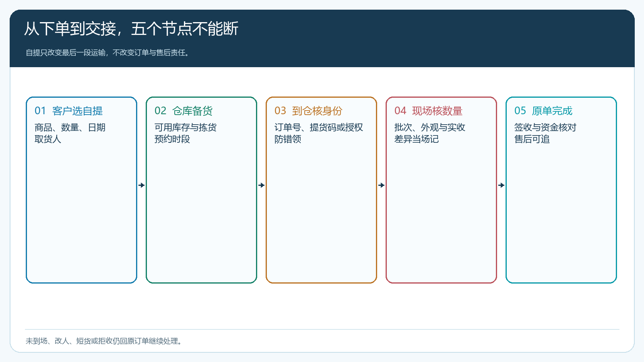This screenshot has width=644, height=362.
Task: Select the line 订单号、提货码或授权
Action: [x=319, y=128]
